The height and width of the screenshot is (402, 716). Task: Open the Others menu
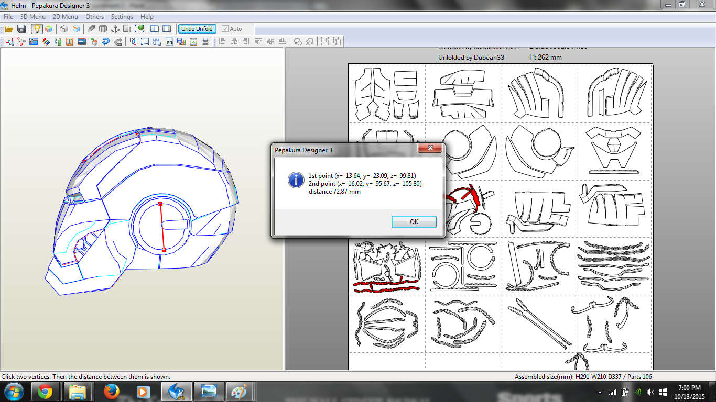[x=95, y=17]
